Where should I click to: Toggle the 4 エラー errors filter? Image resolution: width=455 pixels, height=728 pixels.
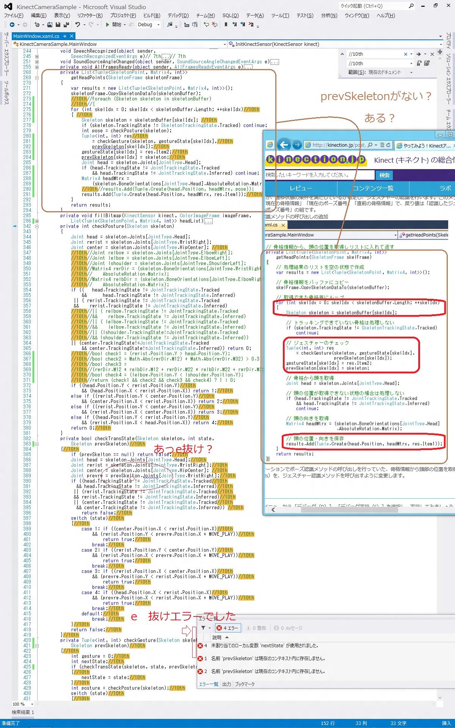[x=228, y=628]
